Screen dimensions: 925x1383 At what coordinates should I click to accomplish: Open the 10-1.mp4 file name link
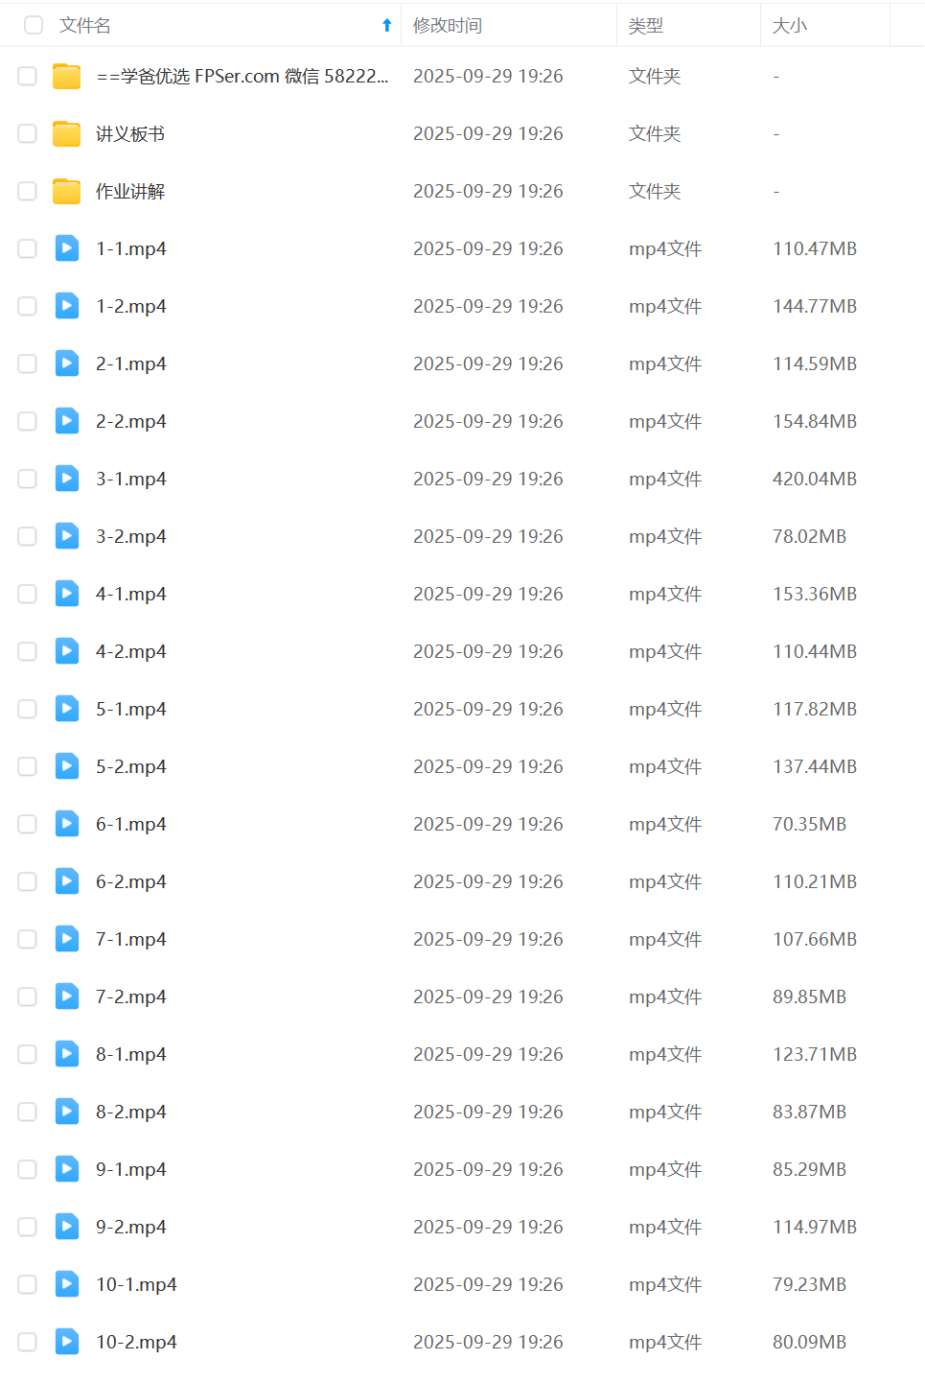click(136, 1284)
